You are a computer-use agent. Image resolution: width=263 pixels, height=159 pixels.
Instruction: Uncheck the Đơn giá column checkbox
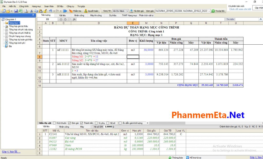[x=70, y=123]
